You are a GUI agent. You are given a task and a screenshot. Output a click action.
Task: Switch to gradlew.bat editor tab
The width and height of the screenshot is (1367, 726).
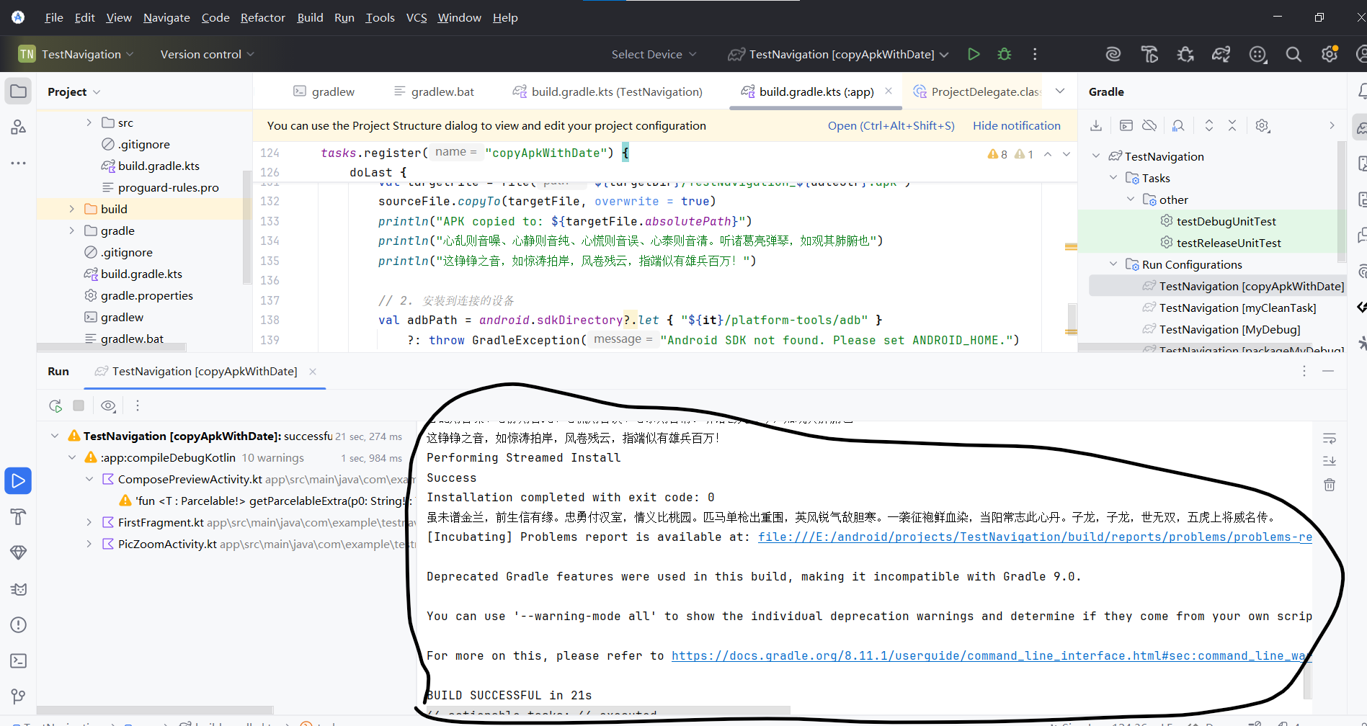point(435,91)
